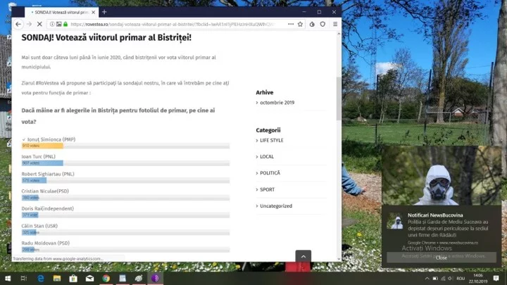Open the page actions three-dot menu
Image resolution: width=507 pixels, height=285 pixels.
pyautogui.click(x=291, y=24)
